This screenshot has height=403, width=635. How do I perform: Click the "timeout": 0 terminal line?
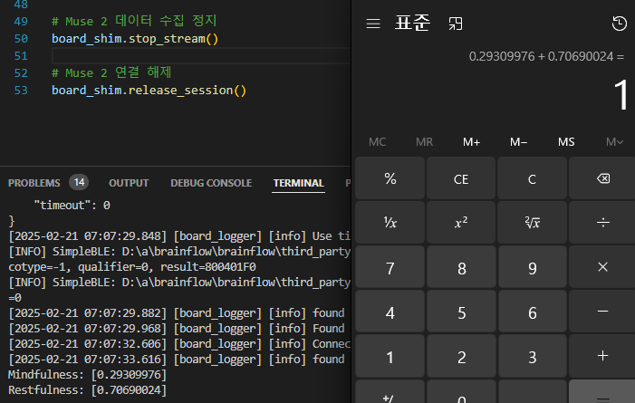coord(72,206)
